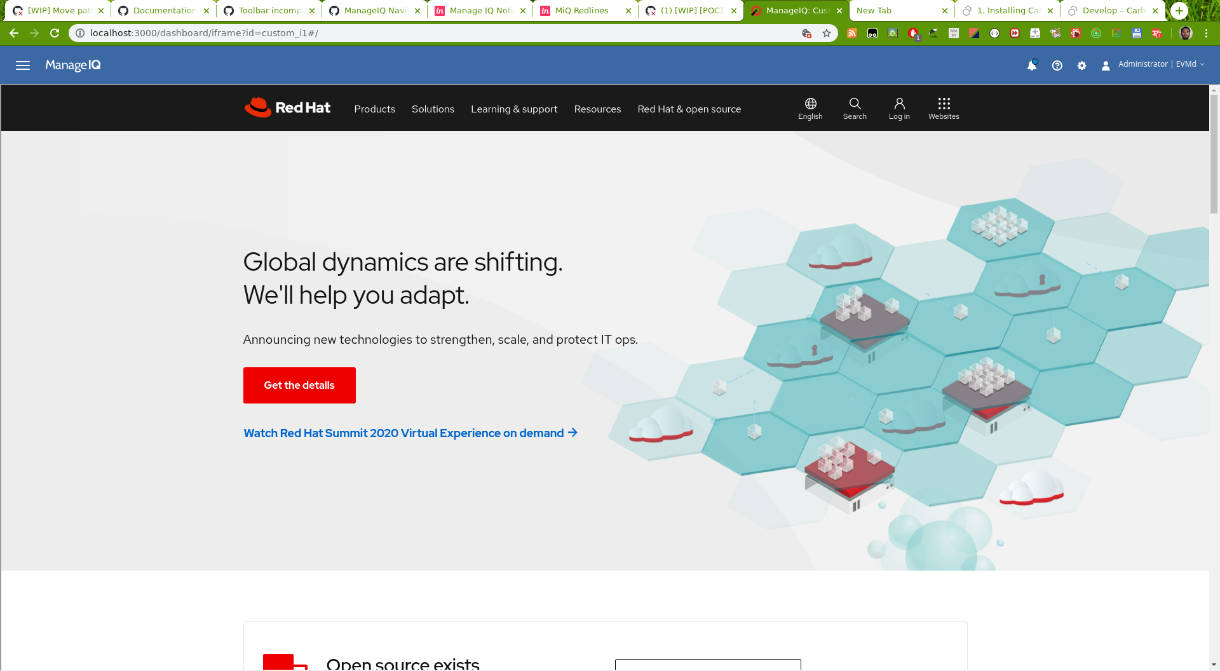Open the Websites grid menu
1220x671 pixels.
click(944, 109)
